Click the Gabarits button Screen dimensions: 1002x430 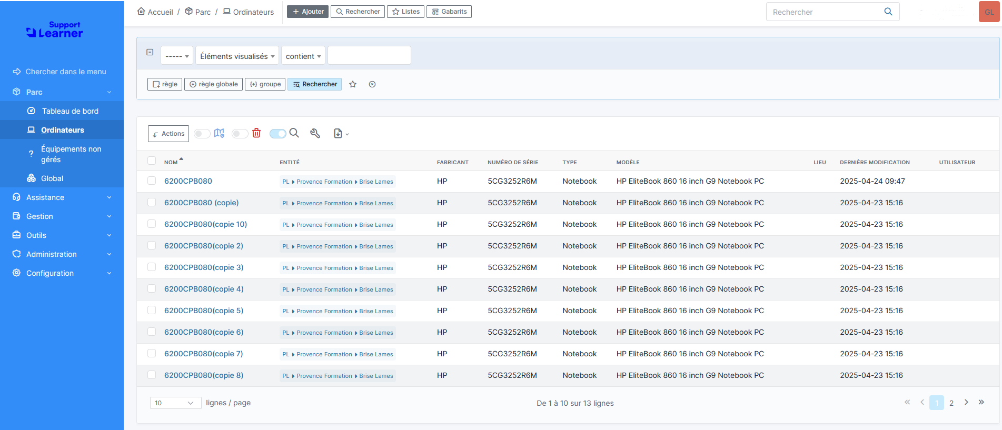pyautogui.click(x=449, y=12)
